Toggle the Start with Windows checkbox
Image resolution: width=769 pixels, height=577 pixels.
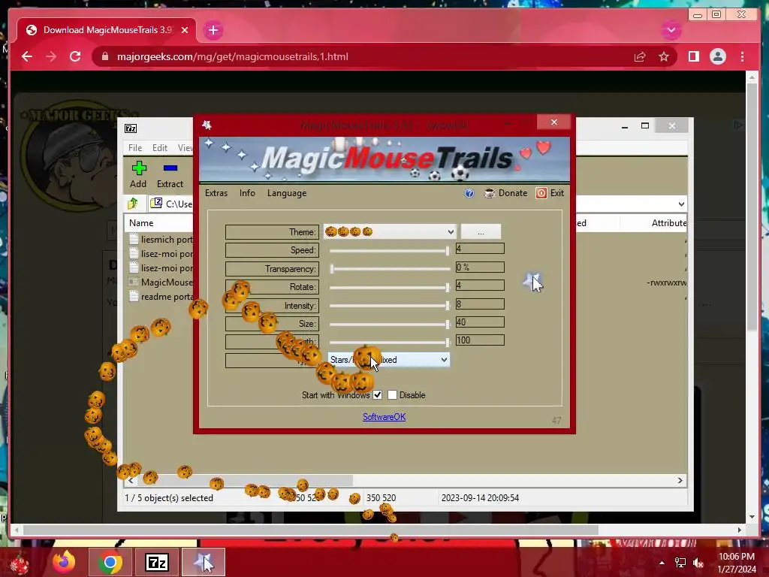[x=377, y=395]
